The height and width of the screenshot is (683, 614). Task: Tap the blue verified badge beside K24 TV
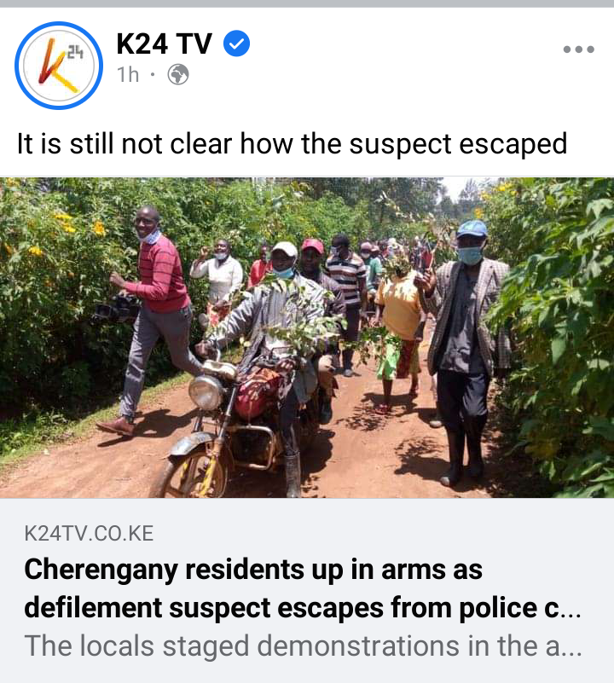coord(236,43)
